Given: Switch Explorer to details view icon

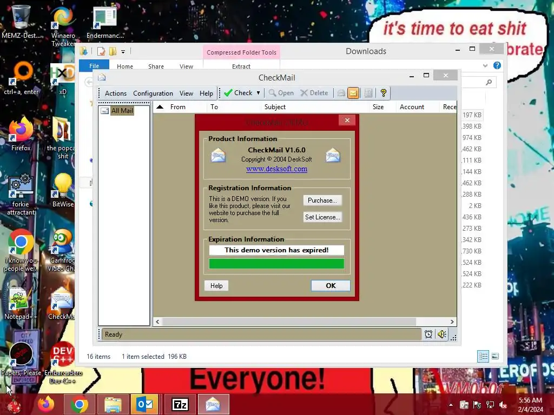Looking at the screenshot, I should (483, 357).
